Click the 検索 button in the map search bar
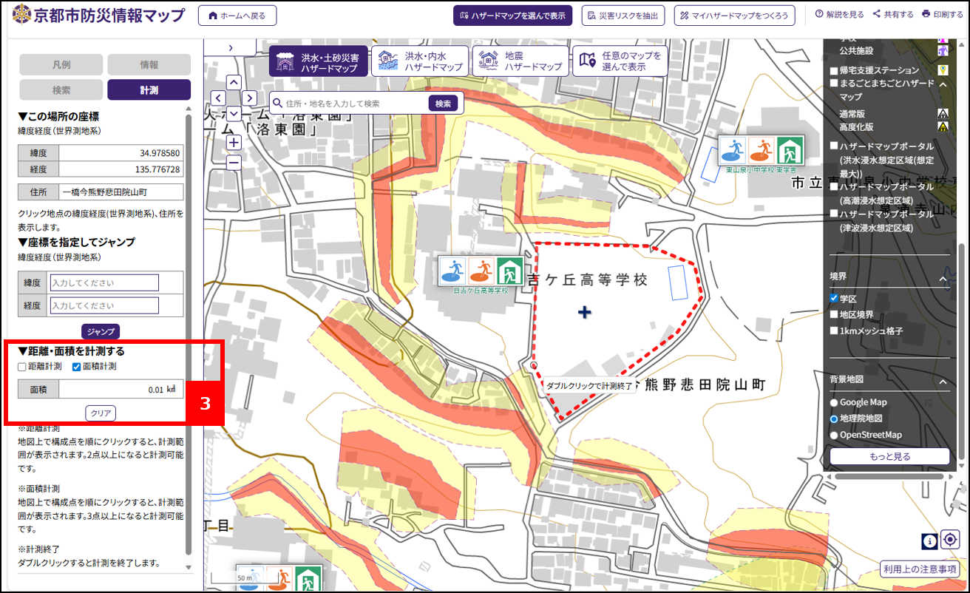This screenshot has width=970, height=593. point(443,104)
